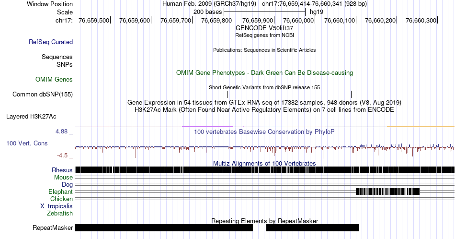Click 'Publications: Sequences in Scientific Articles' title

click(x=264, y=50)
